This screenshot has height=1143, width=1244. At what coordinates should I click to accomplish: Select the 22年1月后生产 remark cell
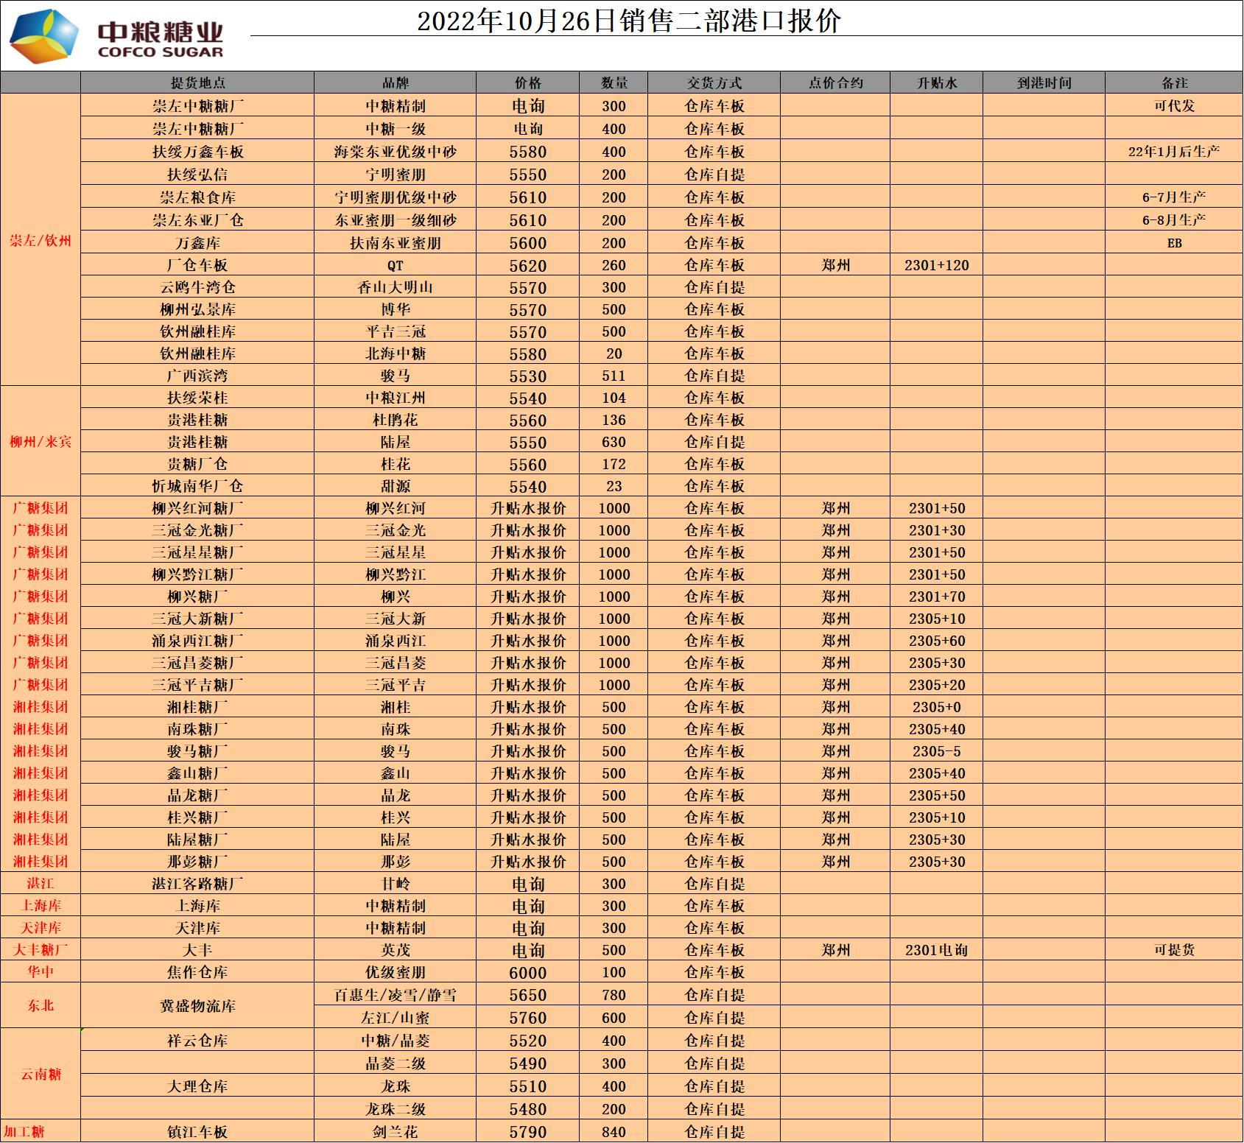click(1174, 152)
